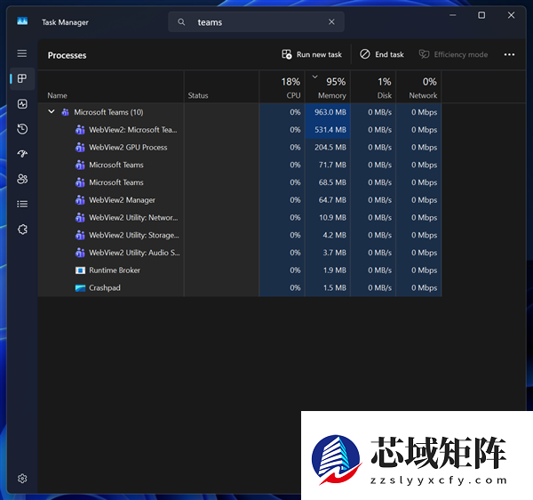The width and height of the screenshot is (533, 500).
Task: Select the Runtime Broker process
Action: (x=240, y=270)
